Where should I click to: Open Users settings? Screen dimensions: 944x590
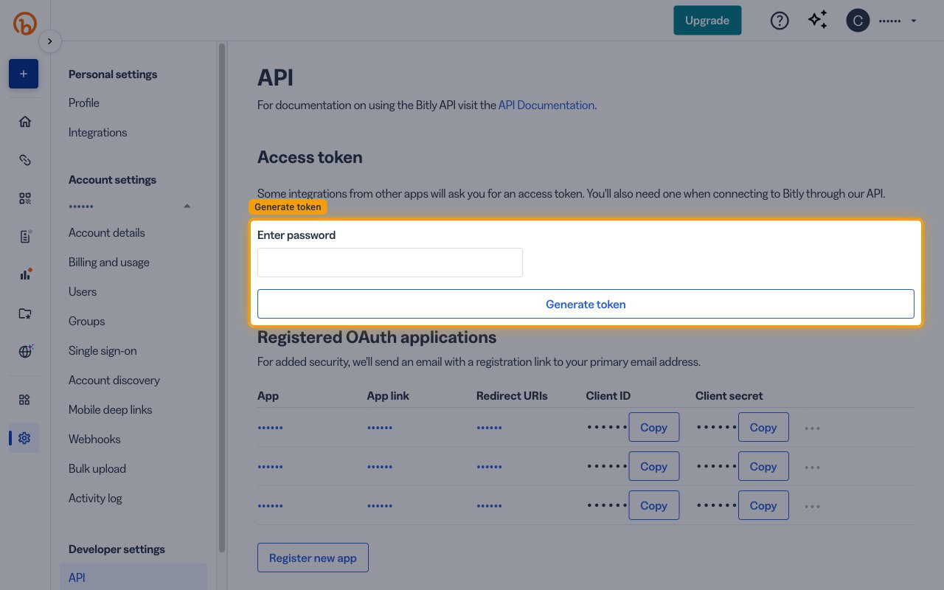[83, 291]
